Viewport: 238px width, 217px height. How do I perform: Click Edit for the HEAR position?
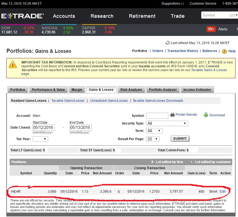click(x=223, y=191)
